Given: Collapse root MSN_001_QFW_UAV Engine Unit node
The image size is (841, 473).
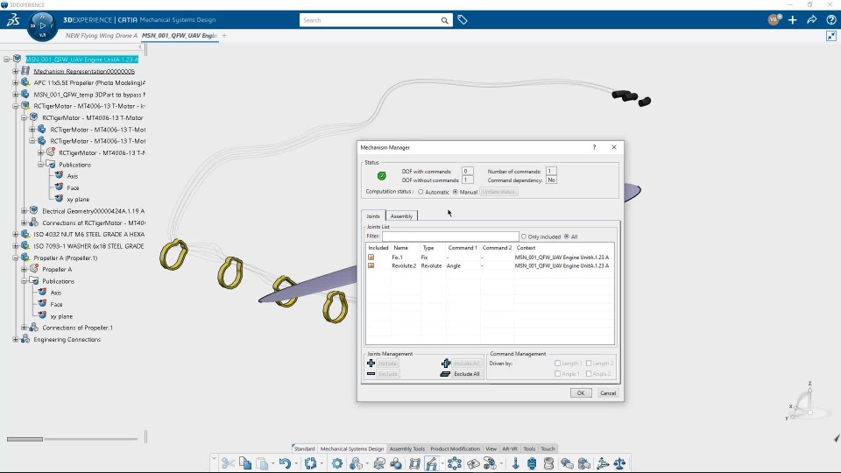Looking at the screenshot, I should tap(6, 59).
